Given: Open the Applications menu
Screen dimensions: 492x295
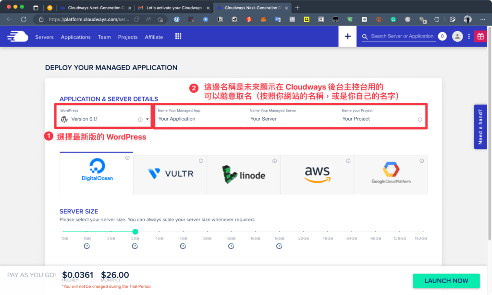Looking at the screenshot, I should [x=75, y=37].
